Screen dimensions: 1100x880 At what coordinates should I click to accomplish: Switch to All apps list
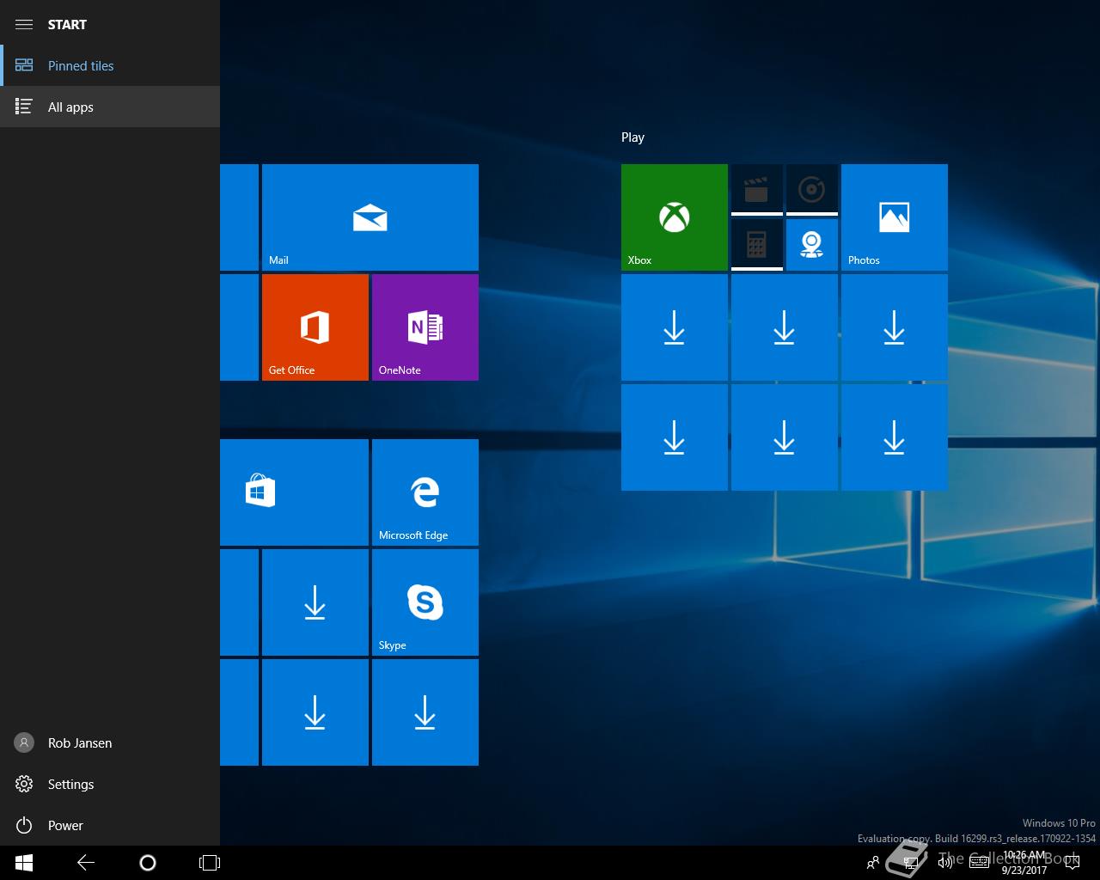click(110, 107)
